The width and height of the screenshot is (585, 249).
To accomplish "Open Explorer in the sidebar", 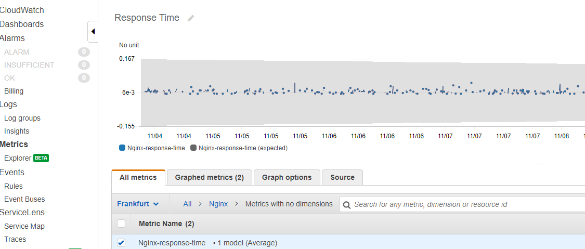I will pyautogui.click(x=18, y=158).
